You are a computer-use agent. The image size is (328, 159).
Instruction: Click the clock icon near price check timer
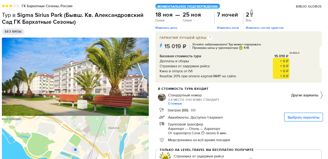point(241,48)
